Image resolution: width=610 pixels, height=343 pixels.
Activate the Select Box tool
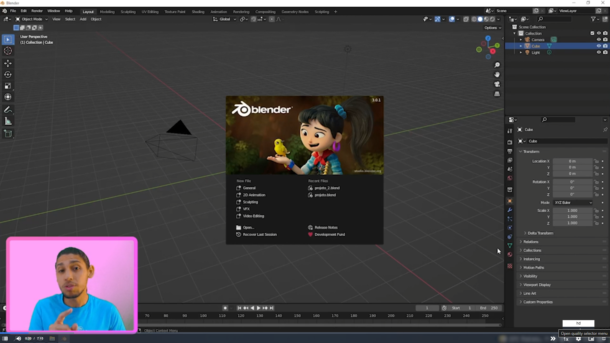pos(8,39)
